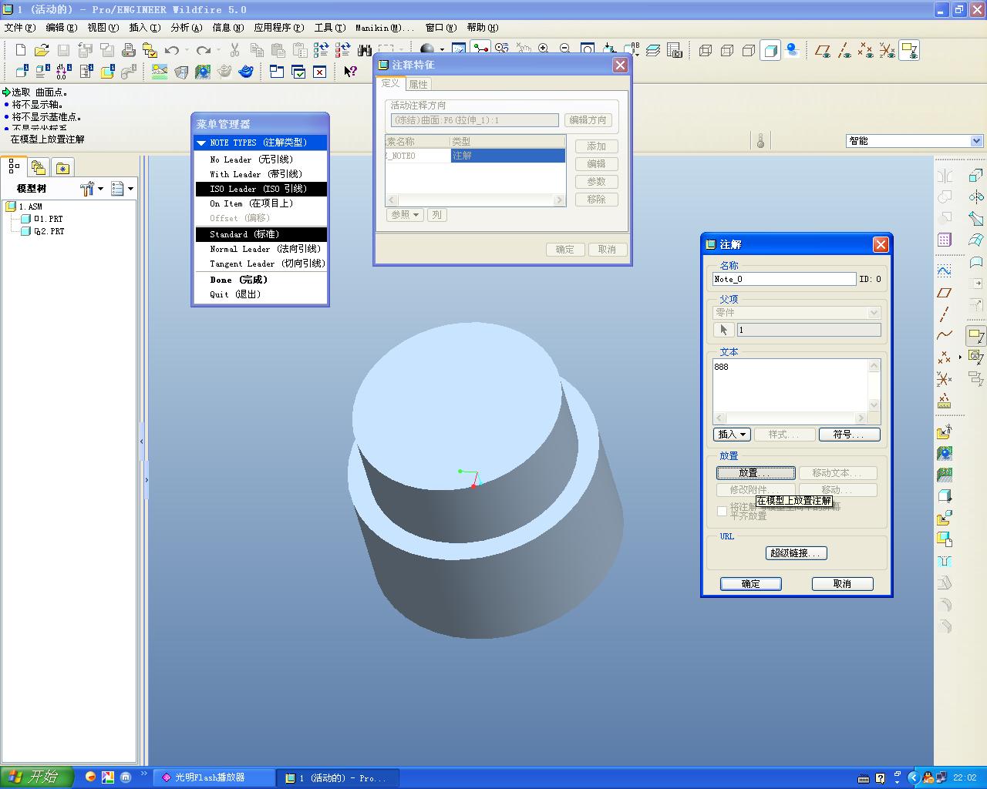This screenshot has height=789, width=987.
Task: Select the Shading display mode icon
Action: pyautogui.click(x=770, y=51)
